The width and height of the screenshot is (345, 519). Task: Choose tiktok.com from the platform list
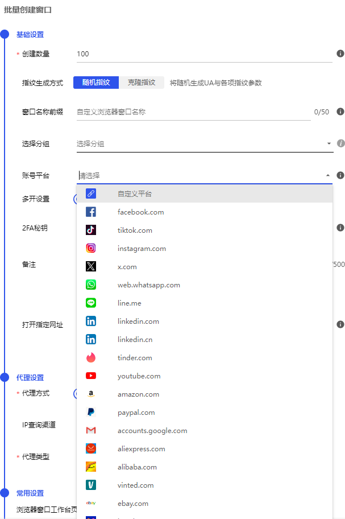click(205, 230)
